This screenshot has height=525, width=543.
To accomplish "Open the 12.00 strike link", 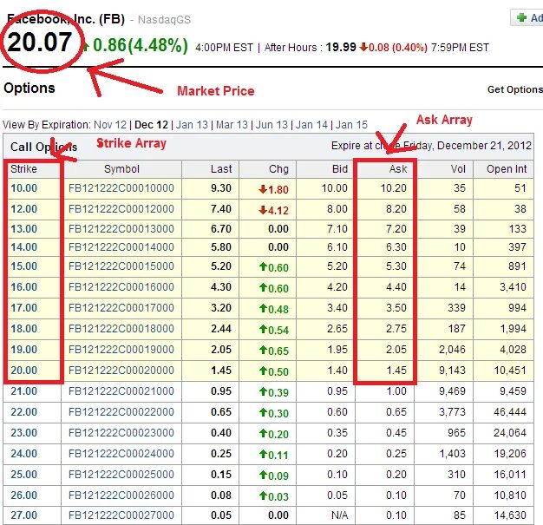I will [24, 209].
